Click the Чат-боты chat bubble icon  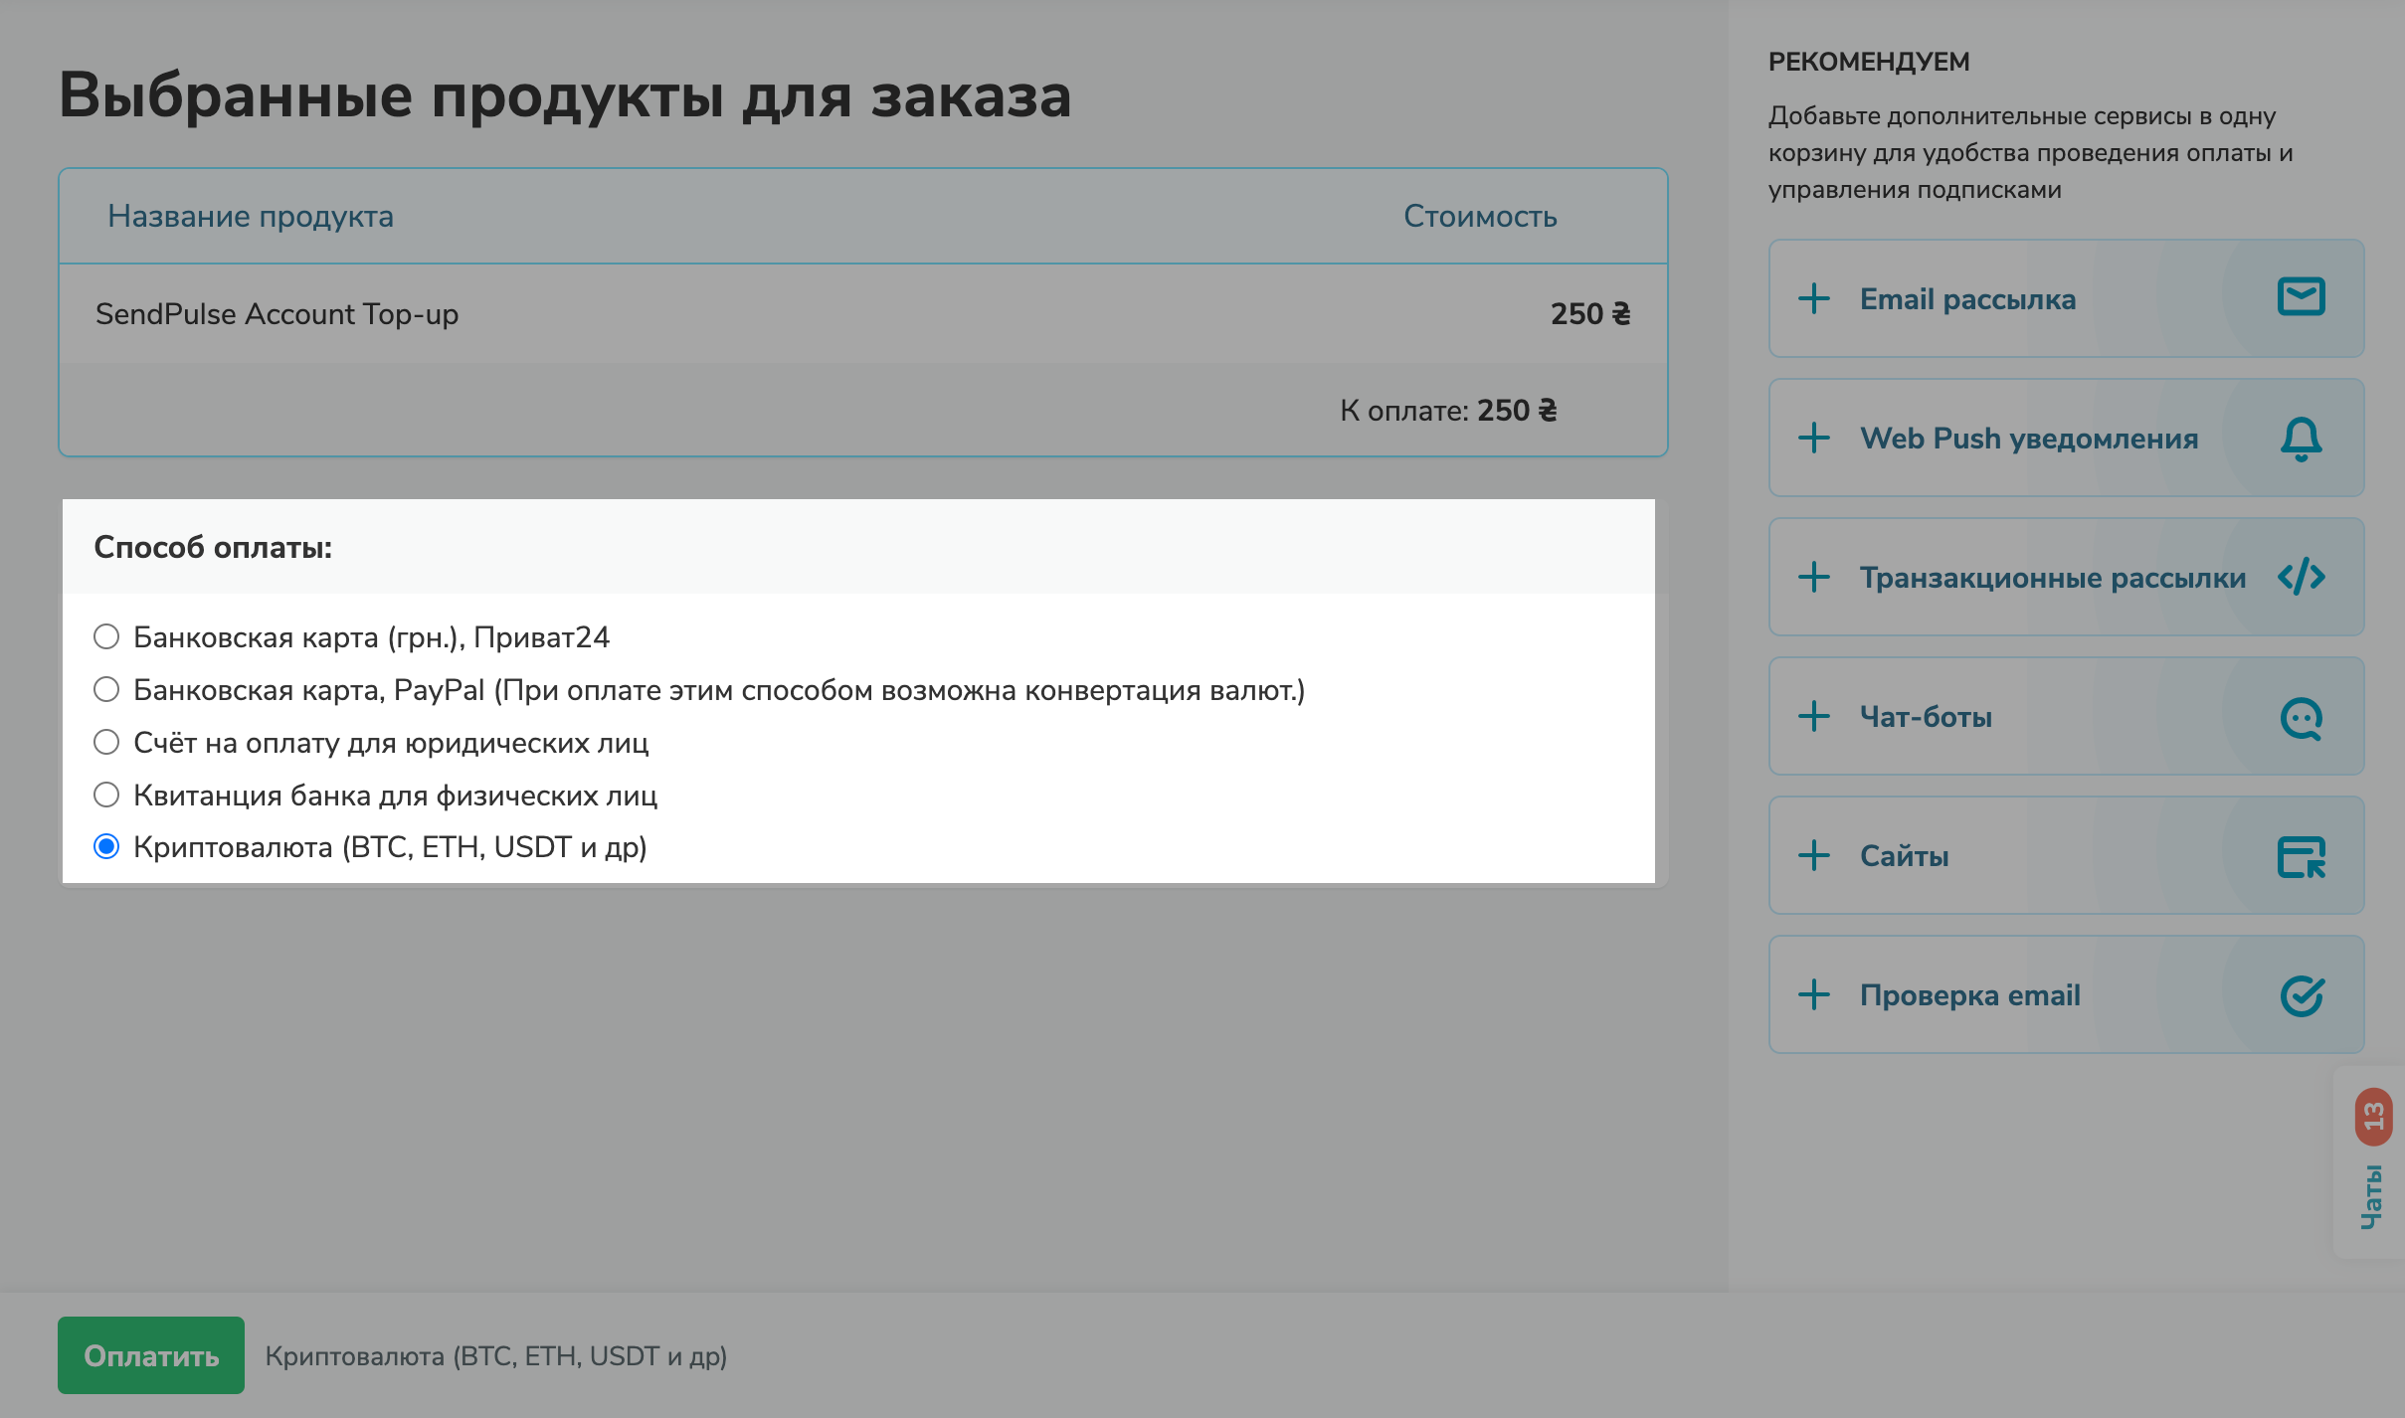click(x=2302, y=716)
